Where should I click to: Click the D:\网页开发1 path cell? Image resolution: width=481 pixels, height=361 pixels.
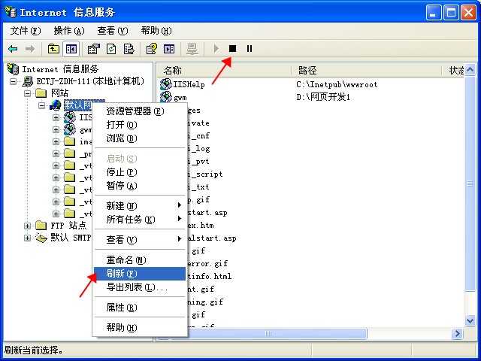click(323, 97)
